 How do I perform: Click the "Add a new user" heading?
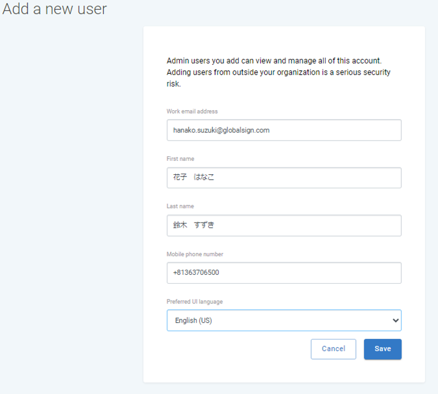coord(54,10)
